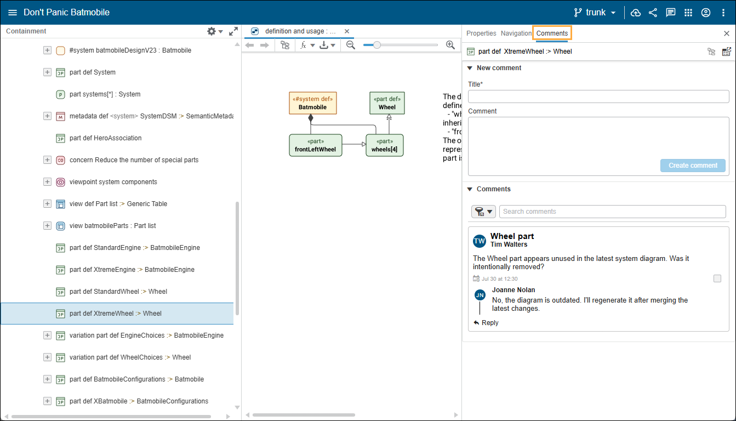Click Tim Walters' TW avatar
The height and width of the screenshot is (421, 736).
point(480,241)
